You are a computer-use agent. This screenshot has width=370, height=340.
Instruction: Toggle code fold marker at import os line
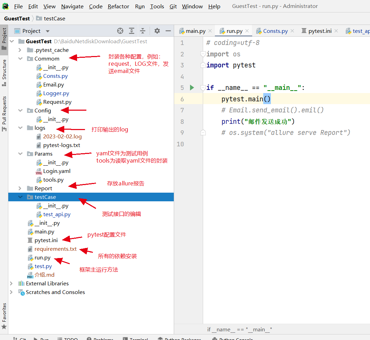[x=203, y=54]
